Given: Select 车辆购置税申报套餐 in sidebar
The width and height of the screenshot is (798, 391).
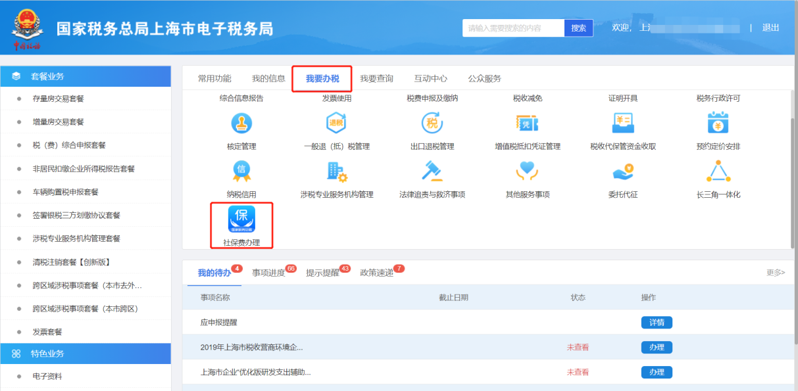Looking at the screenshot, I should point(65,192).
